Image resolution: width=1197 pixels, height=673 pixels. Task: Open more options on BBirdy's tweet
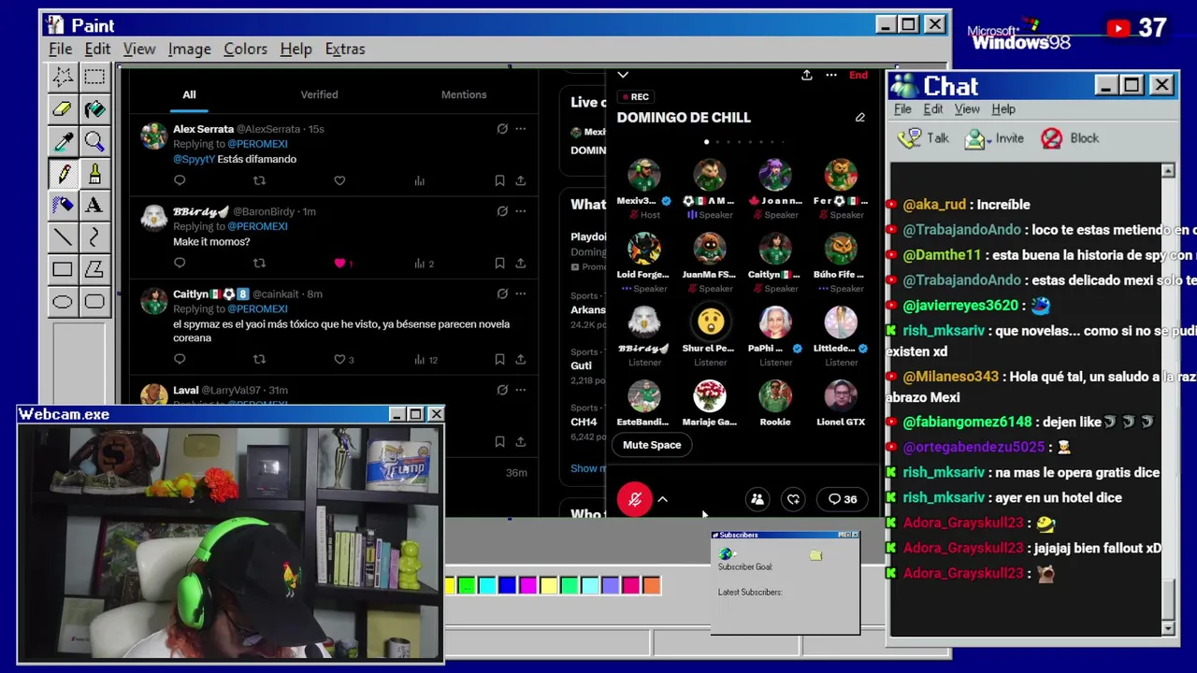coord(520,211)
